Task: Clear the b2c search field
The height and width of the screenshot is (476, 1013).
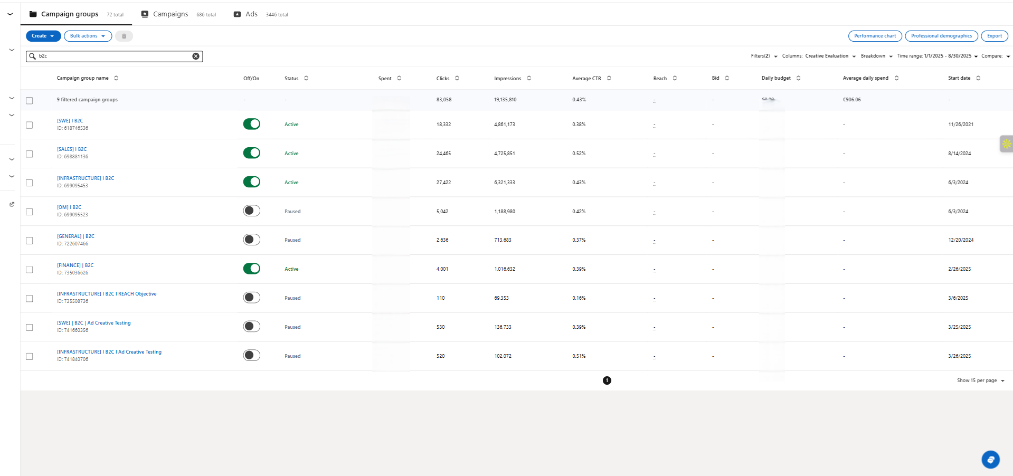Action: 196,56
